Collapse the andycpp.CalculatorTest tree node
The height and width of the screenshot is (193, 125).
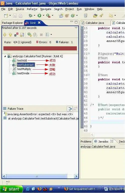(x=5, y=56)
